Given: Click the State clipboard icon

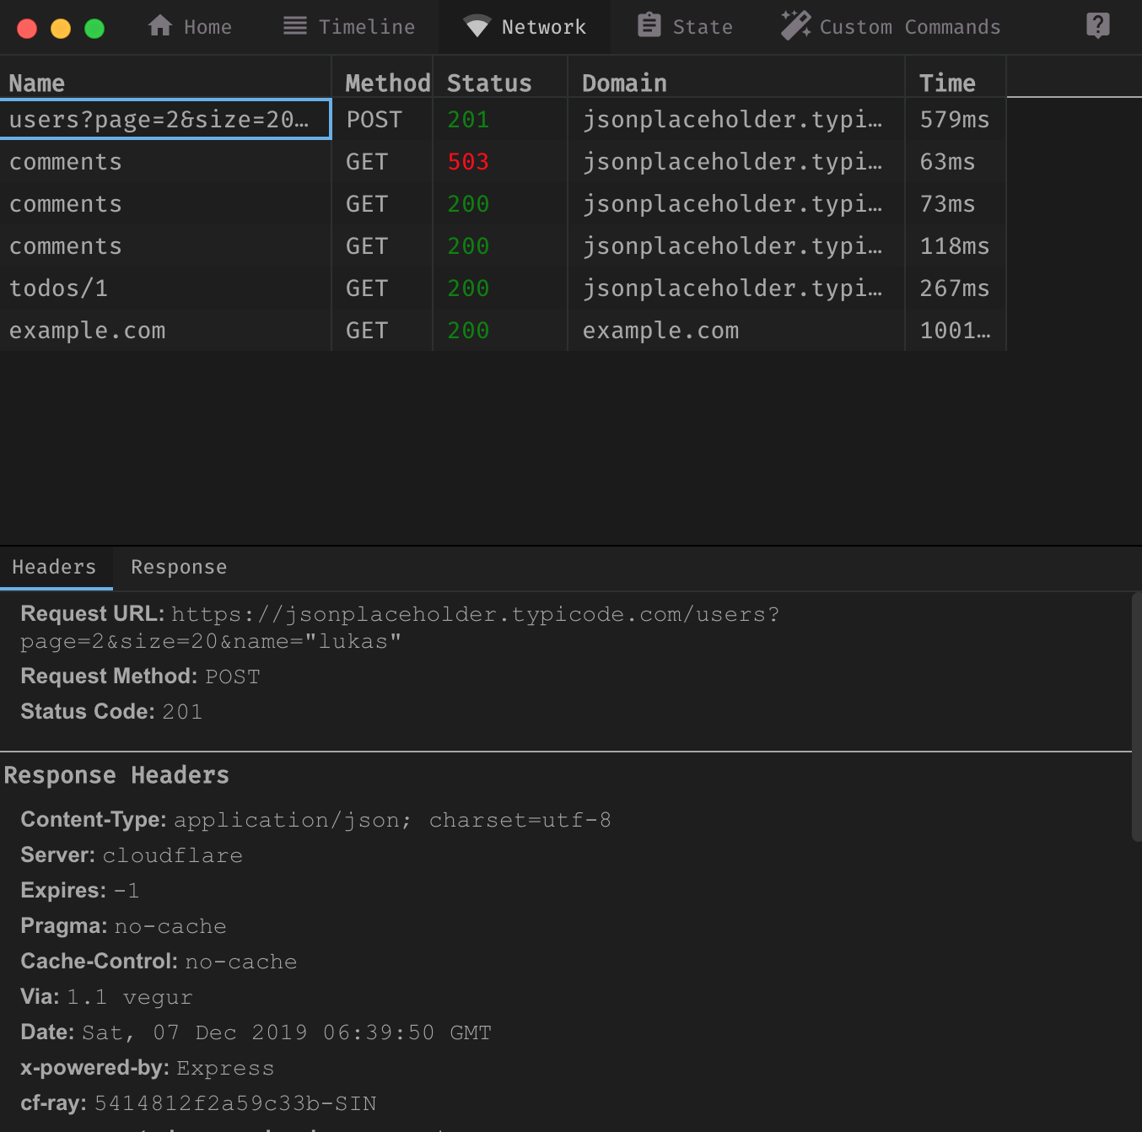Looking at the screenshot, I should [x=649, y=25].
